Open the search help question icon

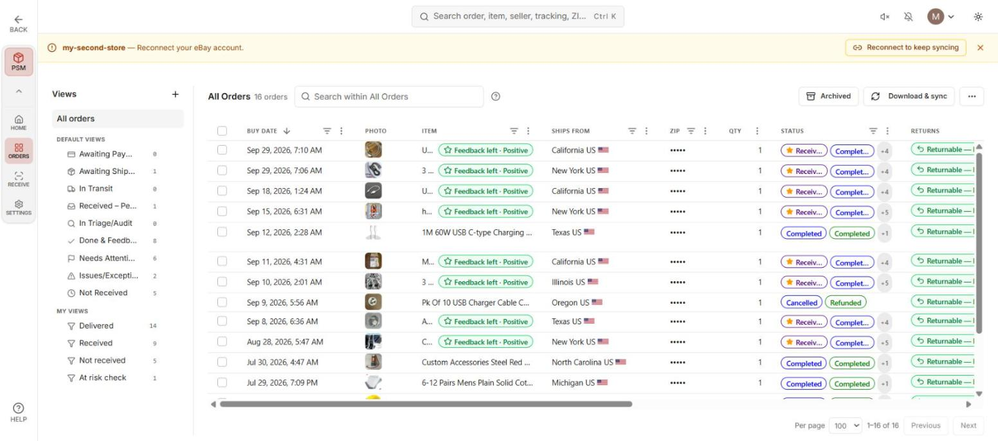(495, 97)
